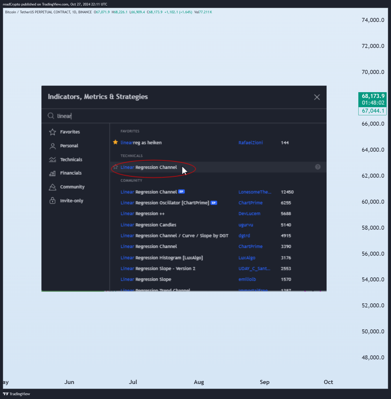This screenshot has height=399, width=391.
Task: Add the Linear Regression Candles script
Action: [x=148, y=225]
